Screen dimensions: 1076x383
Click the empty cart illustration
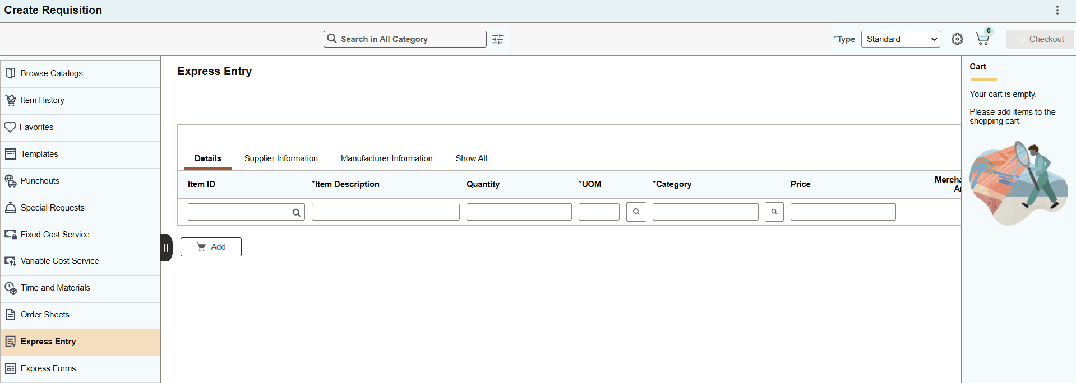click(1019, 183)
